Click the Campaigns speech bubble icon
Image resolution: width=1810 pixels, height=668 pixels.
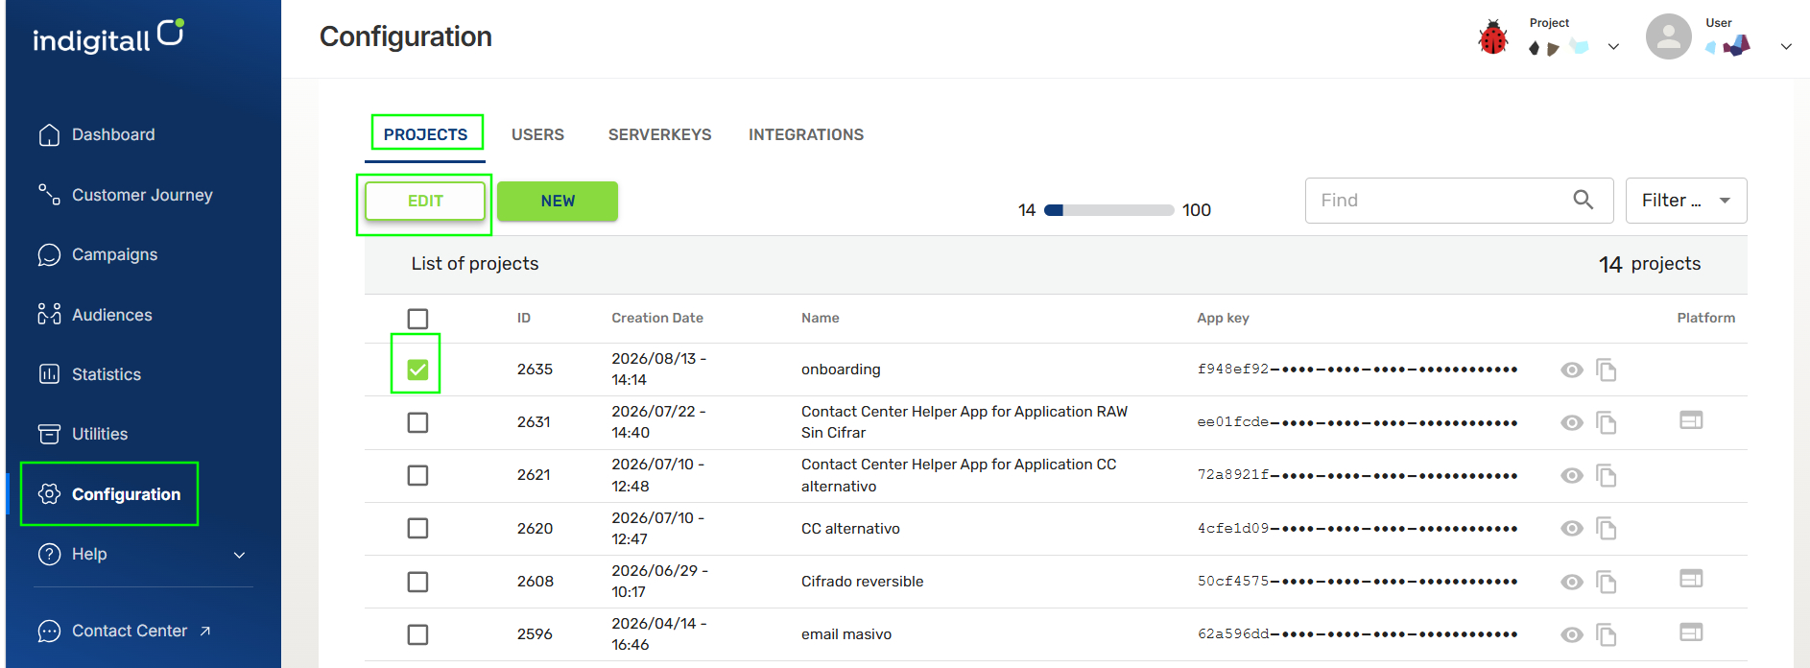(49, 254)
